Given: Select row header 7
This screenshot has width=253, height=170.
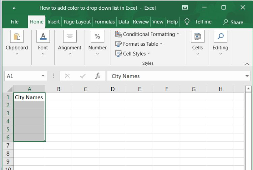Looking at the screenshot, I should pos(8,146).
